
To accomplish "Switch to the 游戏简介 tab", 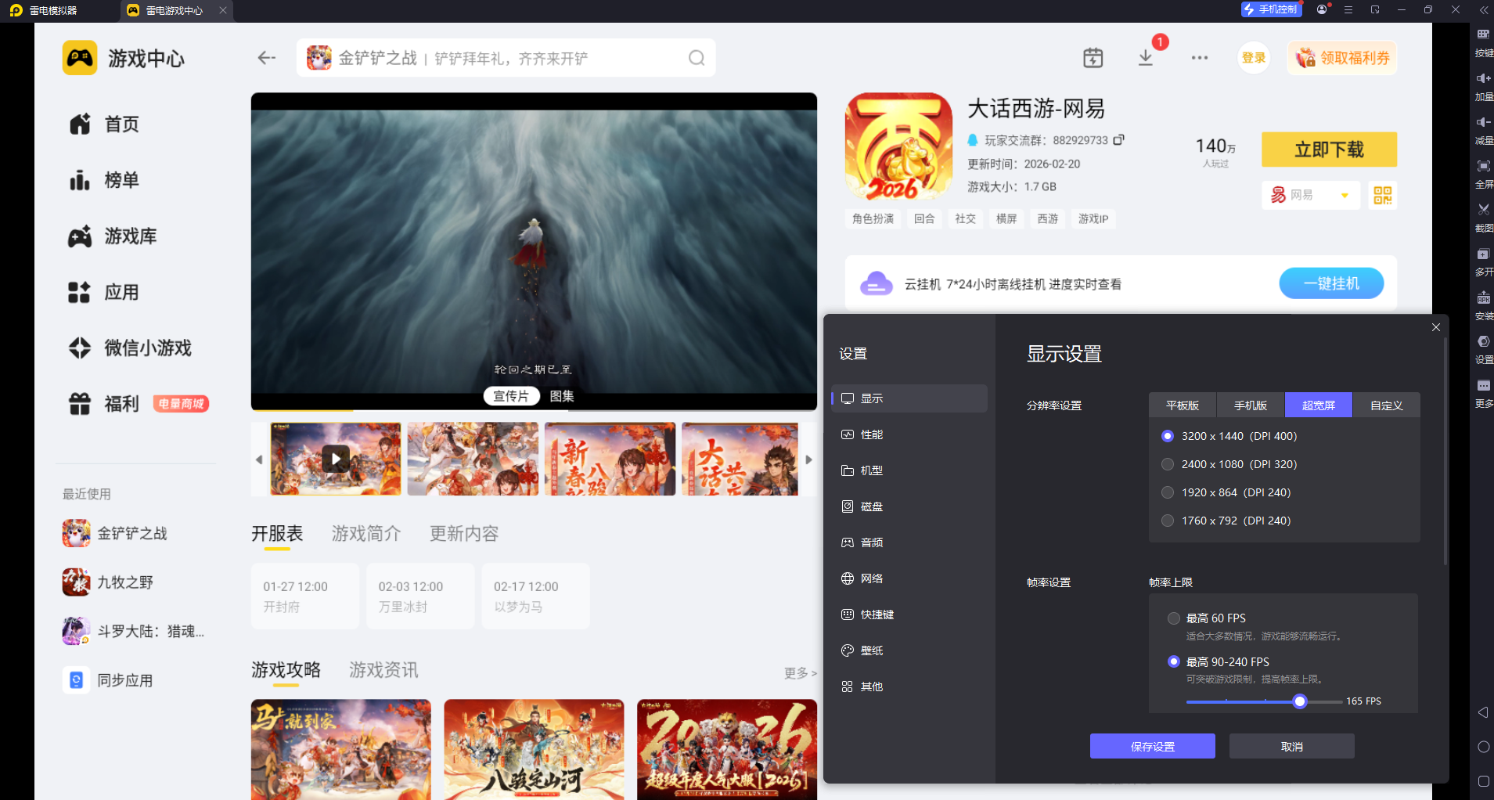I will pyautogui.click(x=366, y=534).
